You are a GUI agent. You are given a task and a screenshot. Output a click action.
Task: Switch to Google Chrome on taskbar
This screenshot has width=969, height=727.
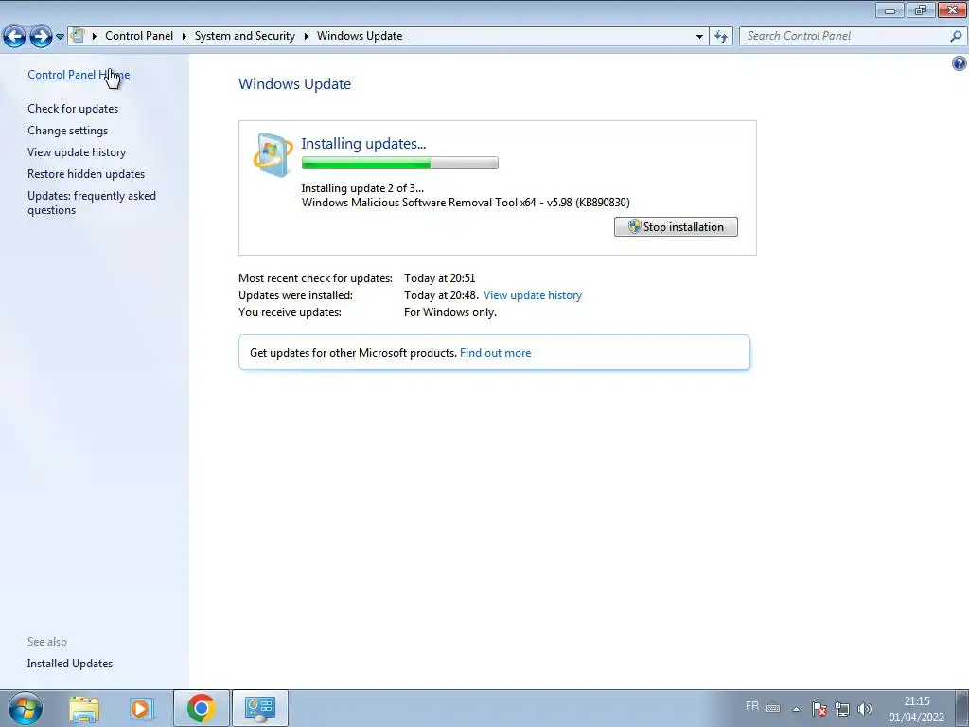tap(201, 708)
